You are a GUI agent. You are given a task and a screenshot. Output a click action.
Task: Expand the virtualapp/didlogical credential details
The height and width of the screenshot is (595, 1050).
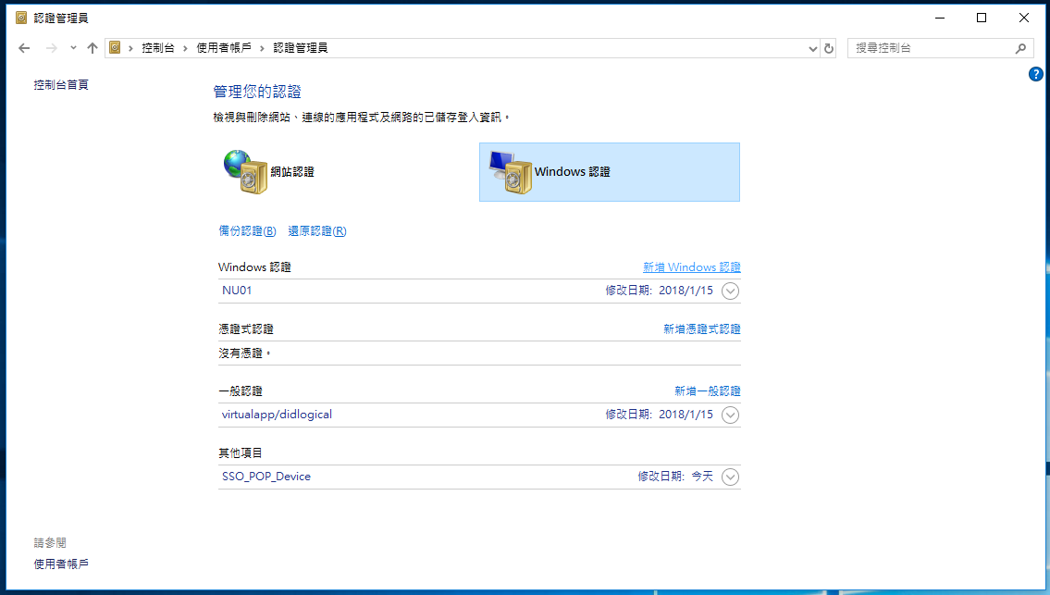pos(730,415)
